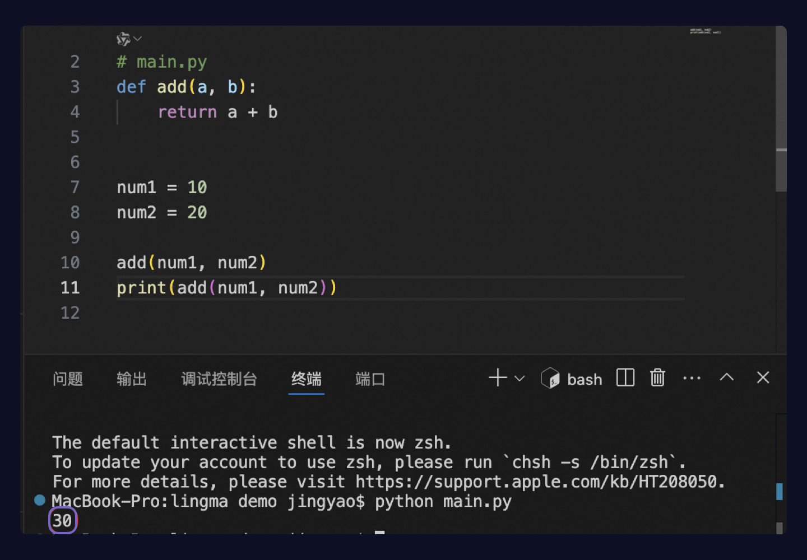The width and height of the screenshot is (807, 560).
Task: Kill the terminal with the trash icon
Action: coord(657,378)
